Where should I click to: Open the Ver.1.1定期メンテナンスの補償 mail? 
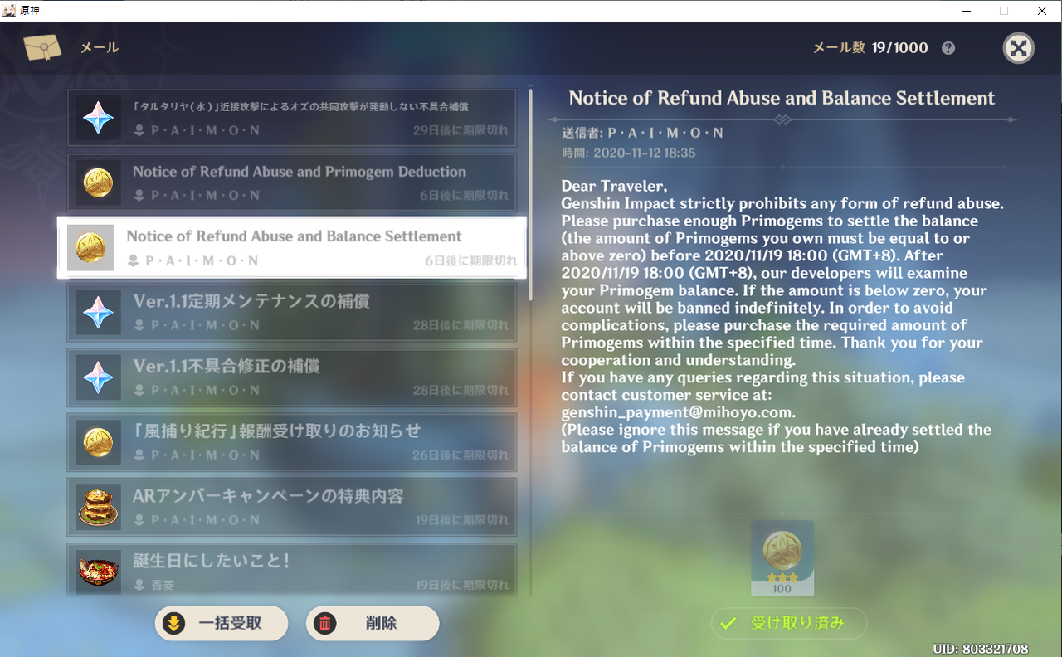click(292, 313)
